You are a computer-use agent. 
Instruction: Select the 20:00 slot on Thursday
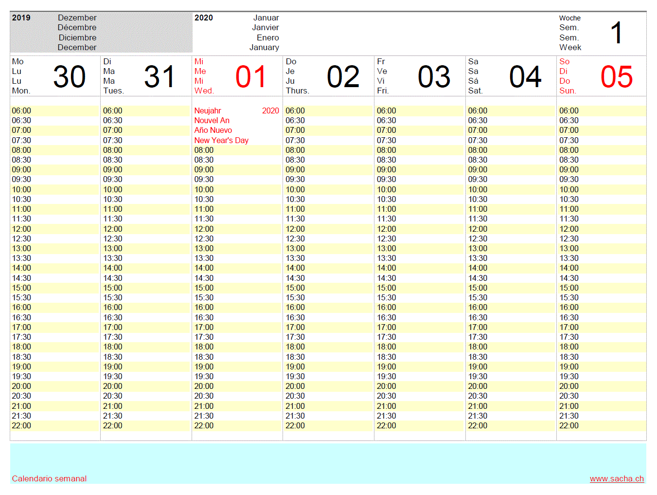328,386
